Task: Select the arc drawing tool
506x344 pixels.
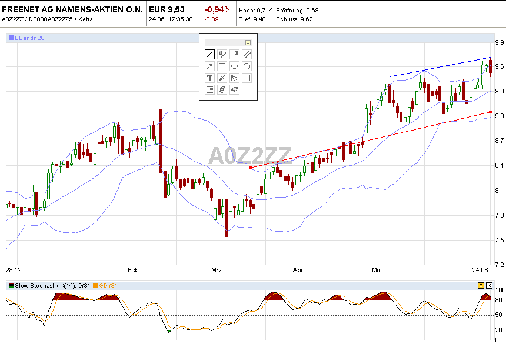Action: (234, 66)
